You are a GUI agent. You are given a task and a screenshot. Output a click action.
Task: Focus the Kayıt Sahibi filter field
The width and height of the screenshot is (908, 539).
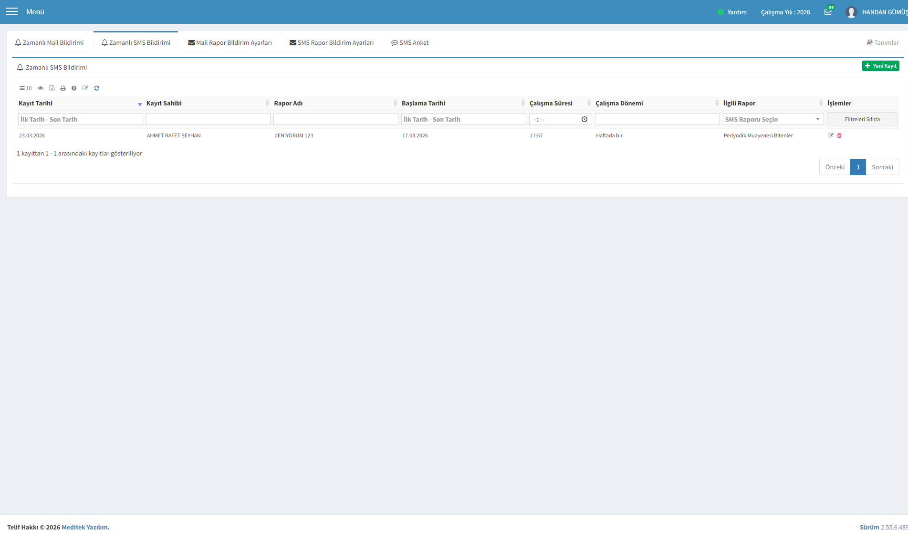tap(208, 119)
